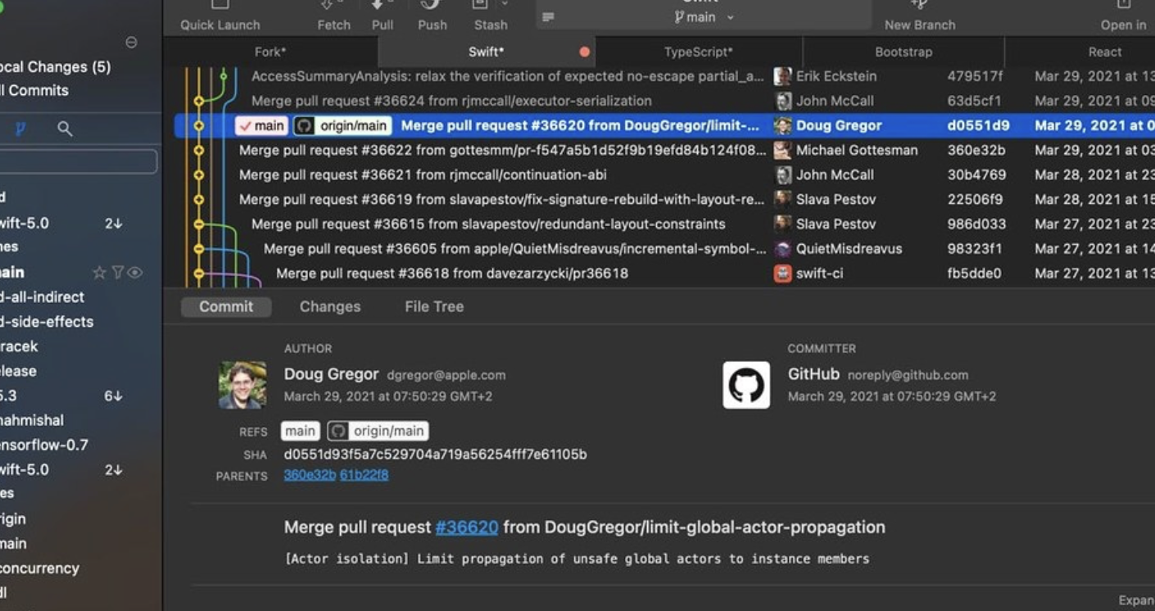Toggle visibility eye on main branch
This screenshot has width=1155, height=611.
135,273
